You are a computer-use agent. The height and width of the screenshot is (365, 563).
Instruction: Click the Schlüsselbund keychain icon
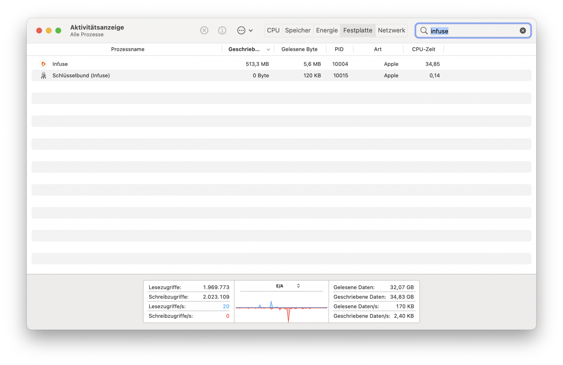[x=43, y=75]
